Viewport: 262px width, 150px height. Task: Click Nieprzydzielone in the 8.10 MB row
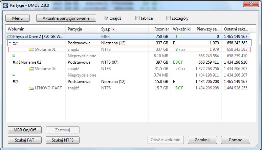pos(82,56)
